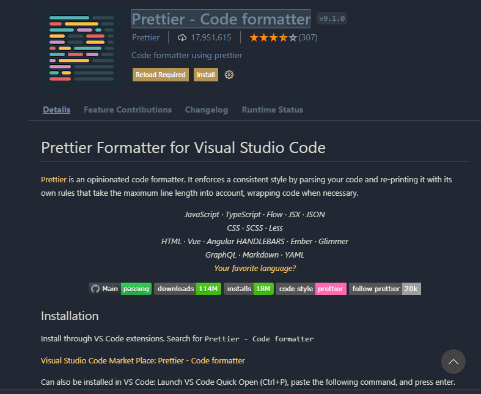Click the v9.1.0 version label
Screen dimensions: 481x394
(332, 18)
